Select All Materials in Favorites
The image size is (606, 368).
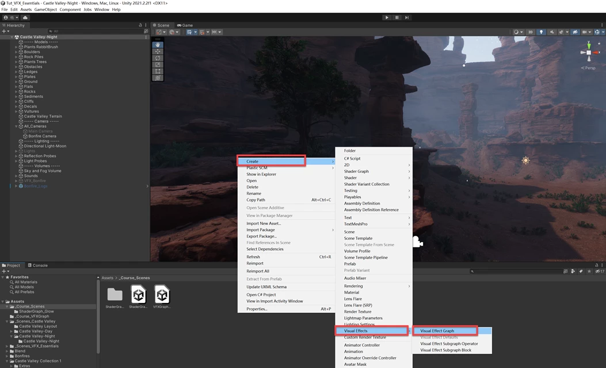[x=26, y=282]
